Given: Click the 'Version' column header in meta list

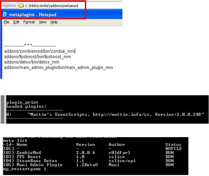Looking at the screenshot, I should (x=86, y=145).
